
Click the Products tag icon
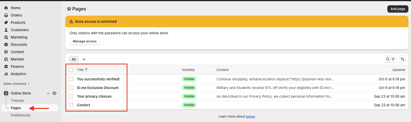point(6,23)
